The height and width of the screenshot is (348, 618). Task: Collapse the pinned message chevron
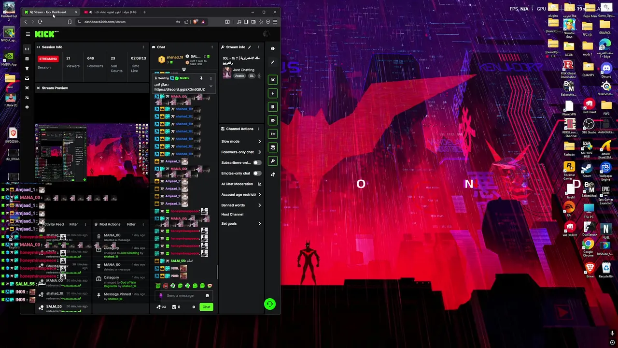coord(211,86)
